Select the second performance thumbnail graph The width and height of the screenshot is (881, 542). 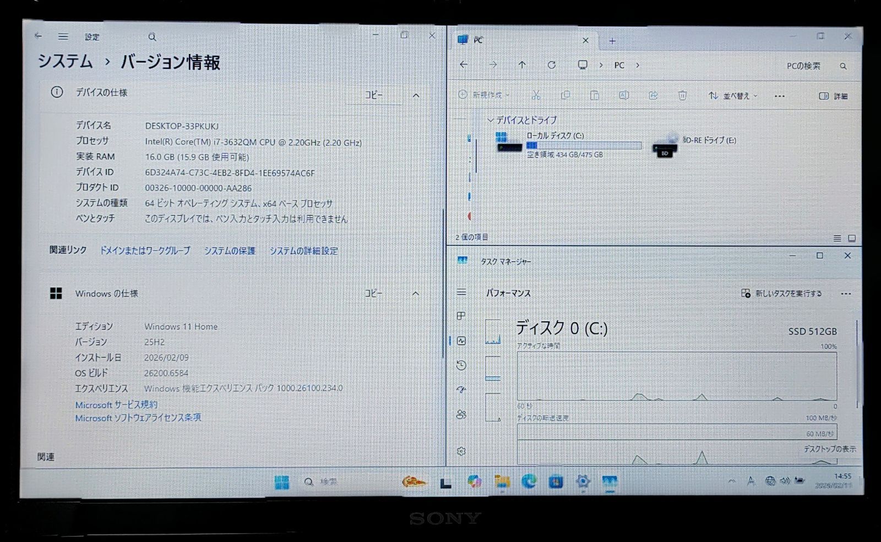(x=493, y=369)
